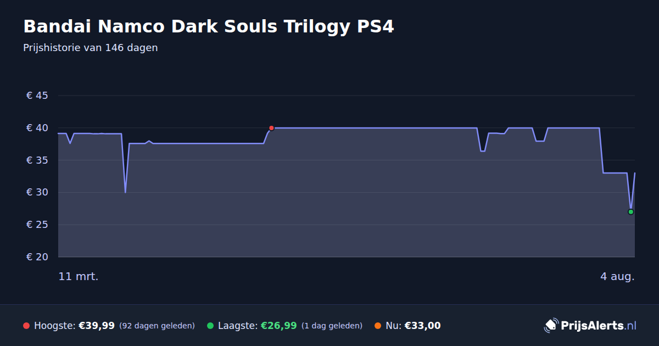Click the Laagste €26,99 value
659x346 pixels.
[279, 326]
